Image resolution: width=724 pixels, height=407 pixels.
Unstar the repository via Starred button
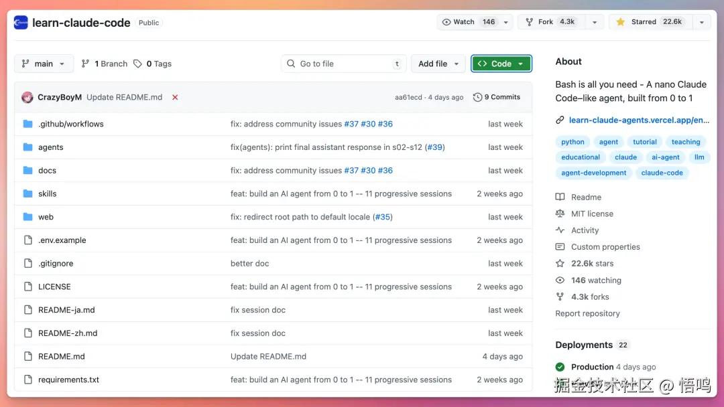[650, 22]
